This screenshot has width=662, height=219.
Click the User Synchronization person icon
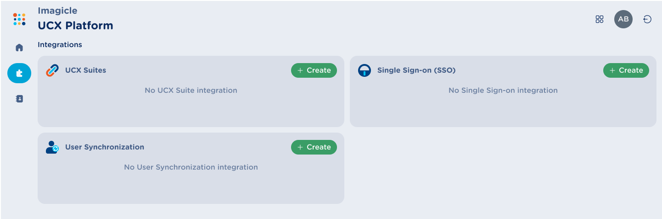[x=52, y=147]
